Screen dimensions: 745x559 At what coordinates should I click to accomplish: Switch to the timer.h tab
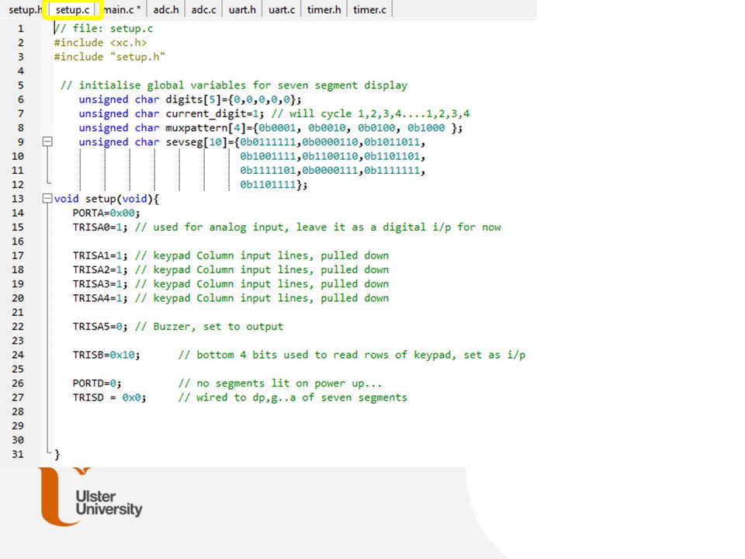pyautogui.click(x=324, y=9)
